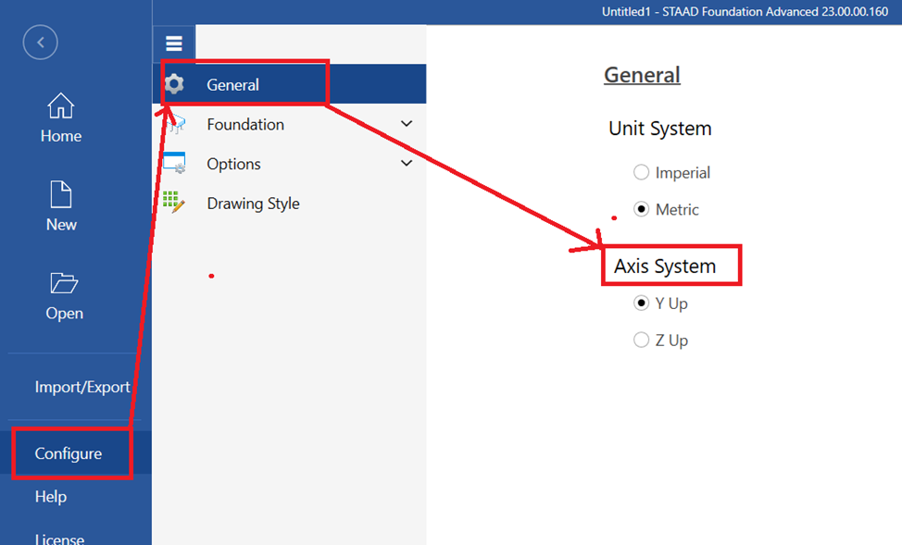902x545 pixels.
Task: Click the Foundation icon in settings list
Action: tap(175, 124)
